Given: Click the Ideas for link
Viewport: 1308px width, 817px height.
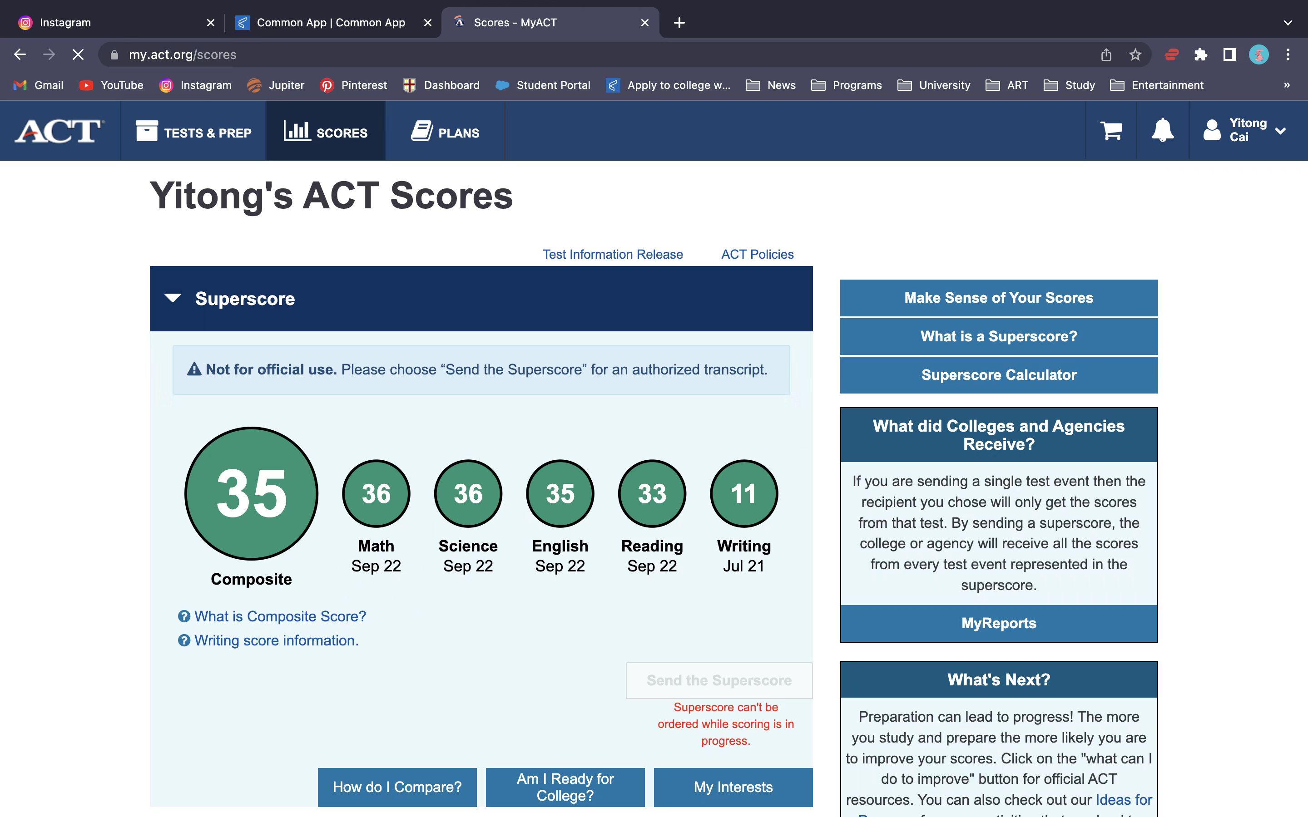Looking at the screenshot, I should click(x=1123, y=799).
